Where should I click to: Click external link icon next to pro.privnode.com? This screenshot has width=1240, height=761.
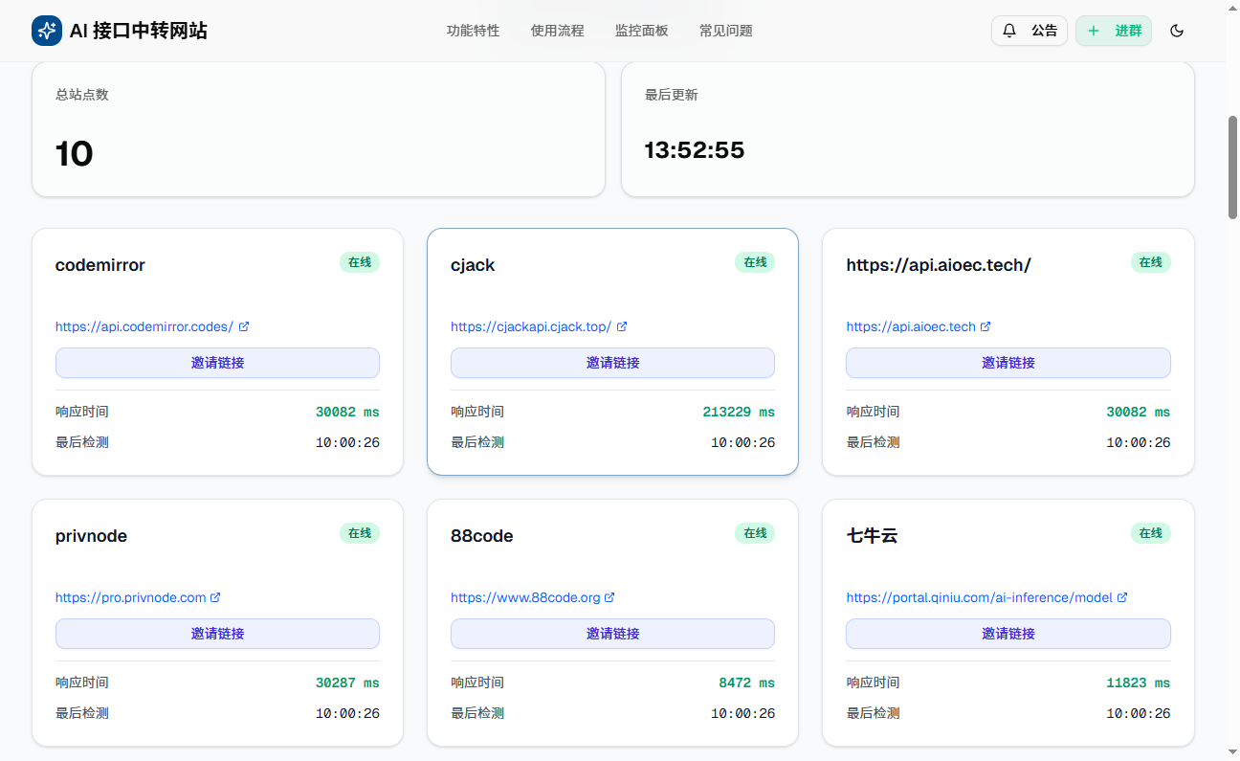coord(215,597)
